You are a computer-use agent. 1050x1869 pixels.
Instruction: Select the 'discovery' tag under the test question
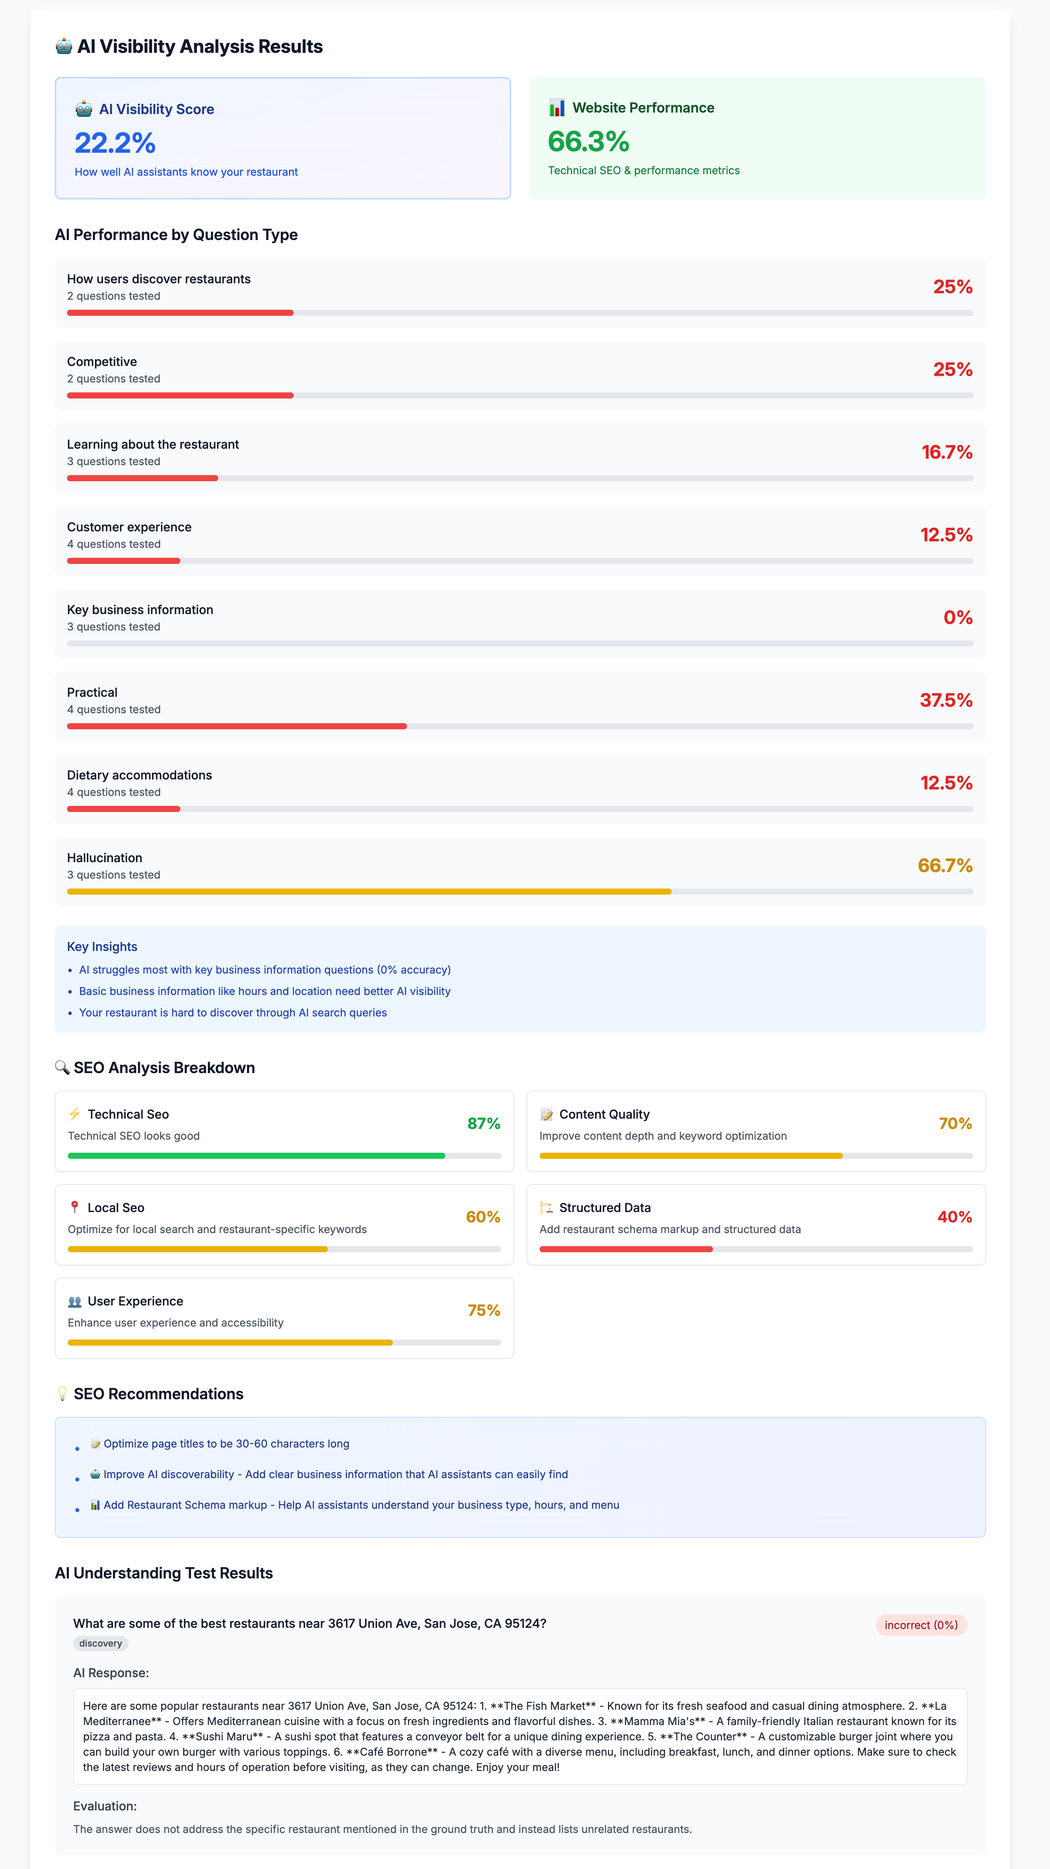click(x=100, y=1643)
